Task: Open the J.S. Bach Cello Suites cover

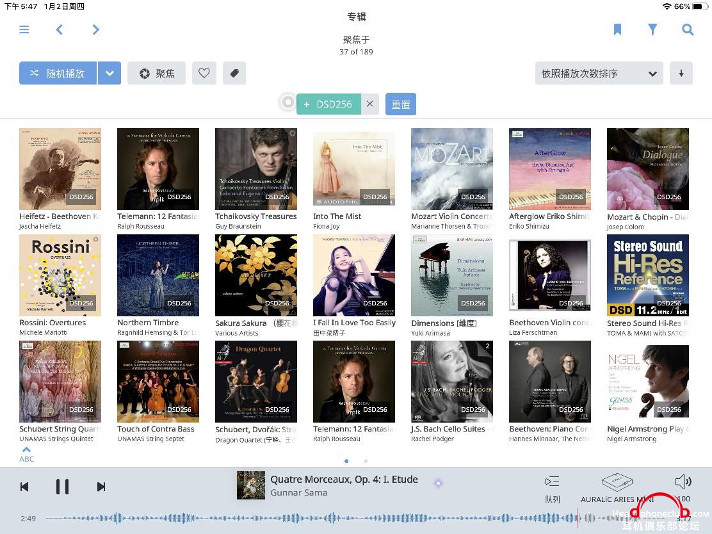Action: (x=452, y=382)
